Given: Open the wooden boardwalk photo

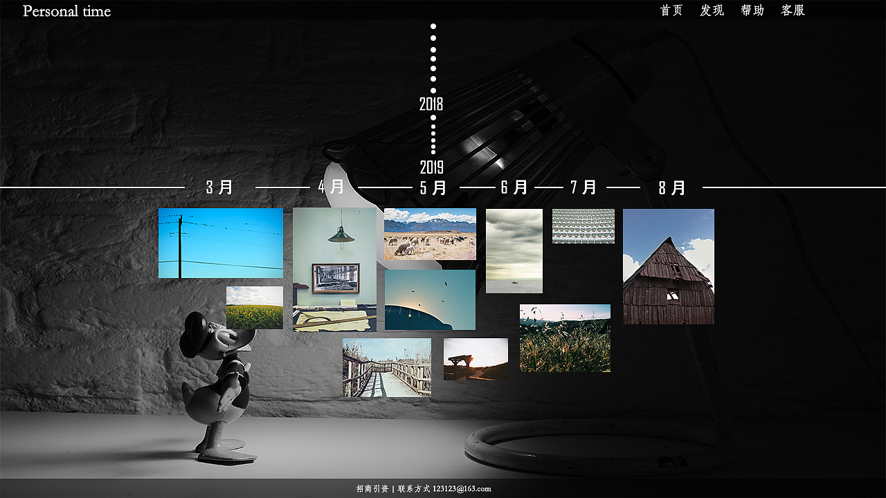Looking at the screenshot, I should click(387, 367).
